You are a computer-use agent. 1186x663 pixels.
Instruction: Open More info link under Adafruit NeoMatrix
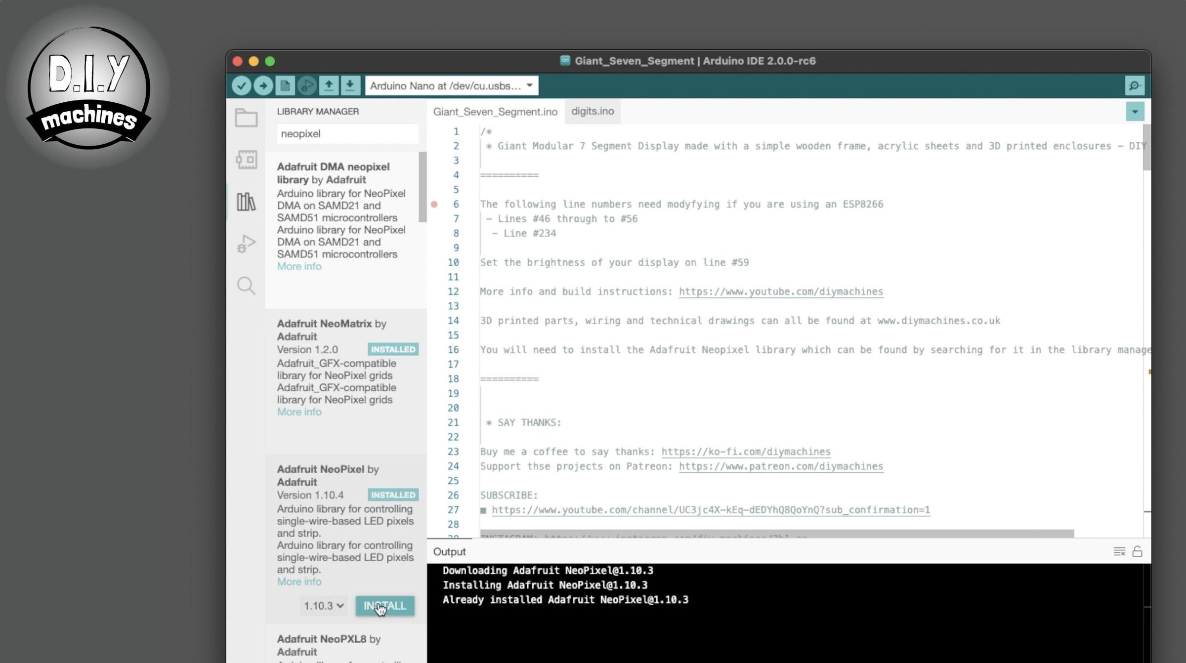click(x=299, y=412)
